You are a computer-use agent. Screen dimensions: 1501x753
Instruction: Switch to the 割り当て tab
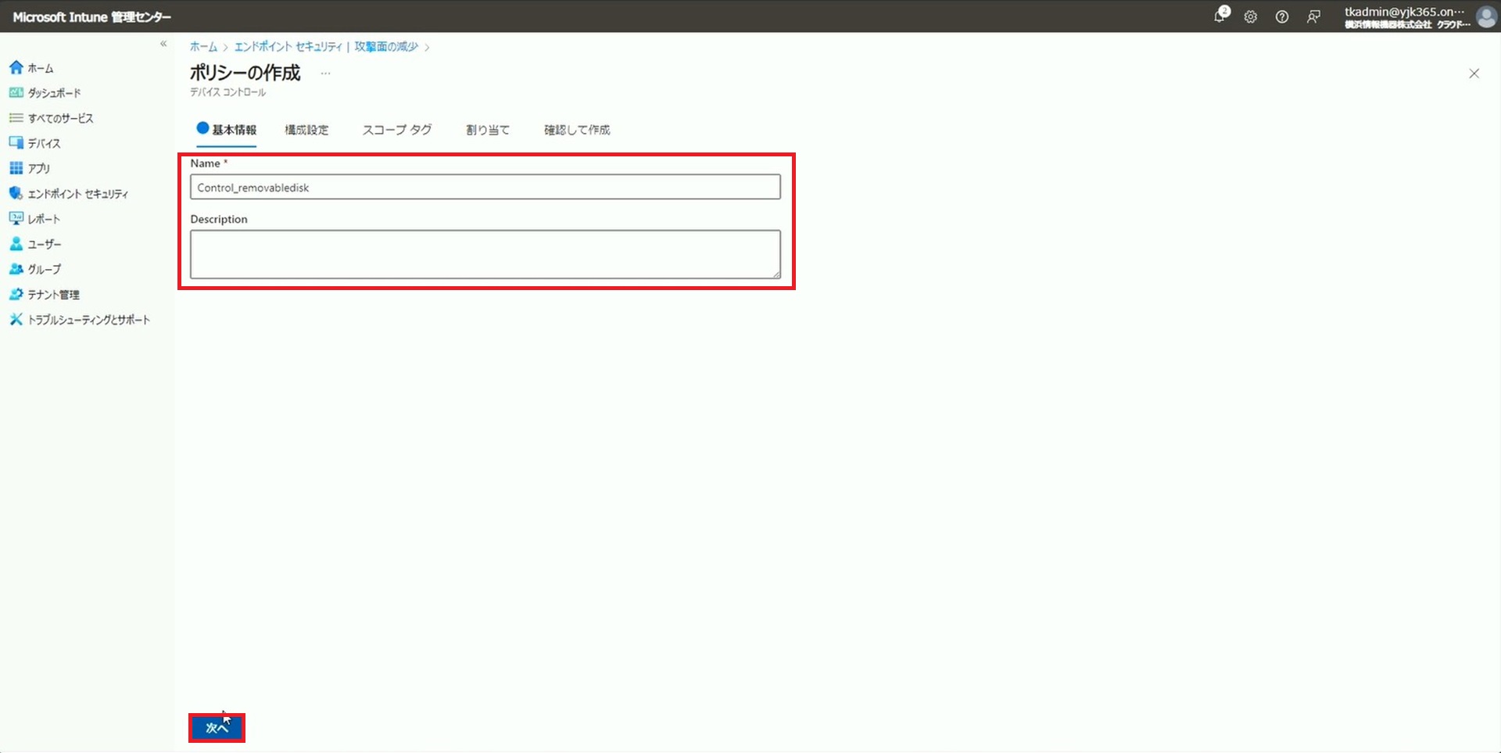point(487,130)
